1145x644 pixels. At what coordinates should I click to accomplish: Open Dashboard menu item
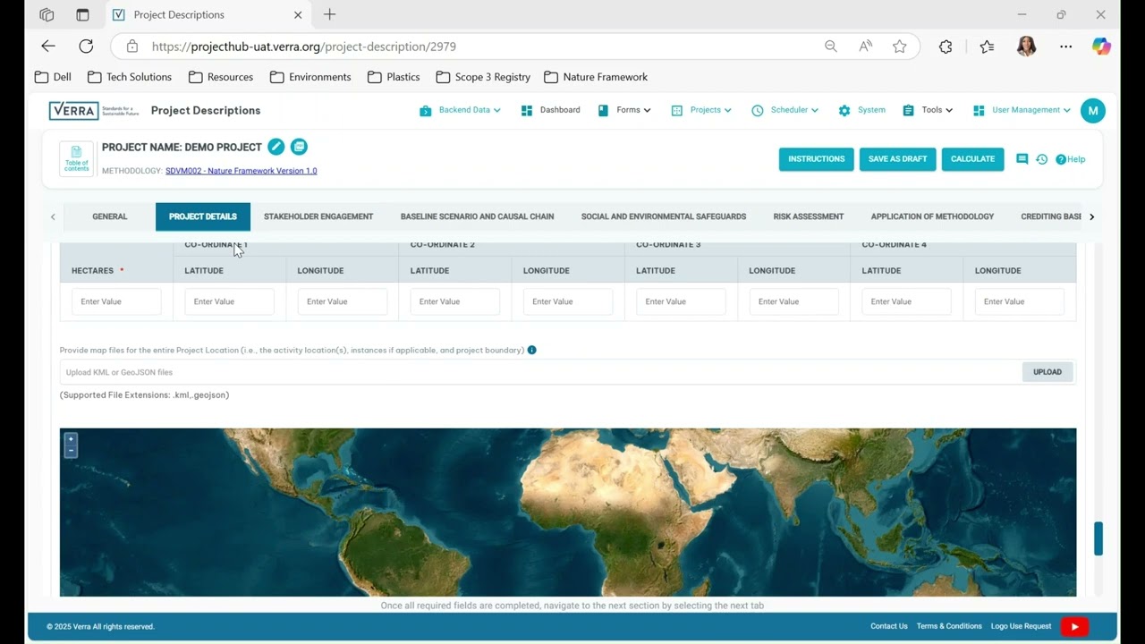click(550, 110)
